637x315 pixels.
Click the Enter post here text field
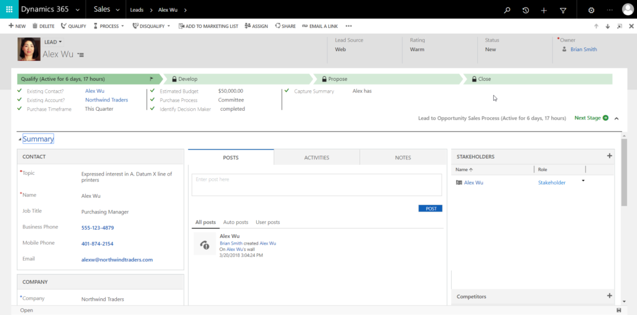pyautogui.click(x=317, y=185)
